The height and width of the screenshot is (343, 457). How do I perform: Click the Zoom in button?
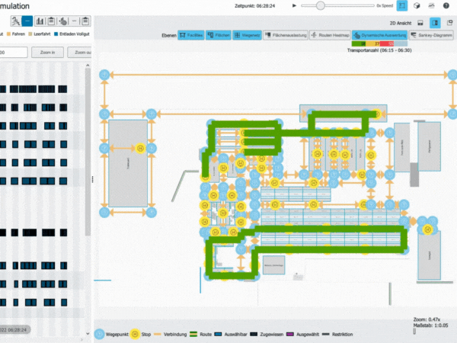click(x=47, y=53)
